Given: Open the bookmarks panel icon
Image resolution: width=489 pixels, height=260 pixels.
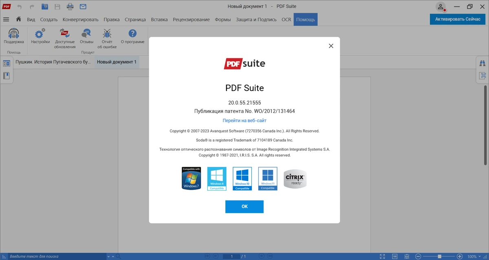Looking at the screenshot, I should coord(7,76).
